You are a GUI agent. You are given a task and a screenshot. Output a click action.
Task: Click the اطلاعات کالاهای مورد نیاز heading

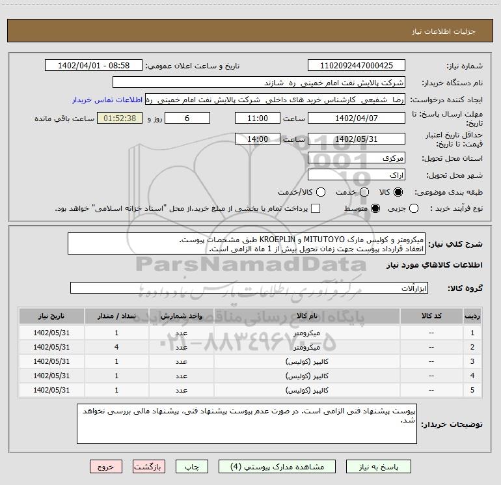click(x=435, y=265)
